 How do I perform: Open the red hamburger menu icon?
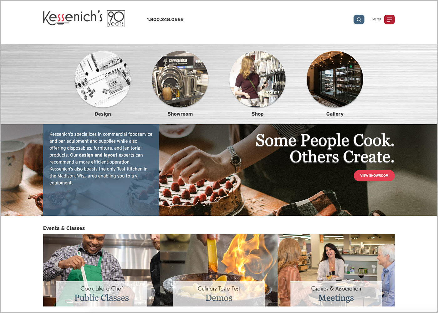point(389,19)
